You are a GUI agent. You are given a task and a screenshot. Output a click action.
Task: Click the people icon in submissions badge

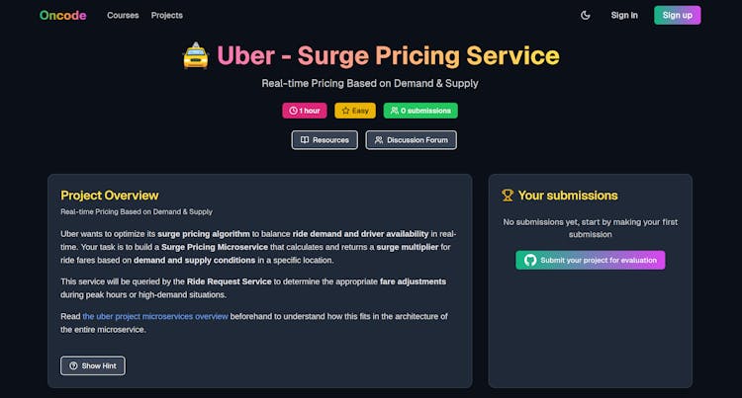[x=394, y=111]
